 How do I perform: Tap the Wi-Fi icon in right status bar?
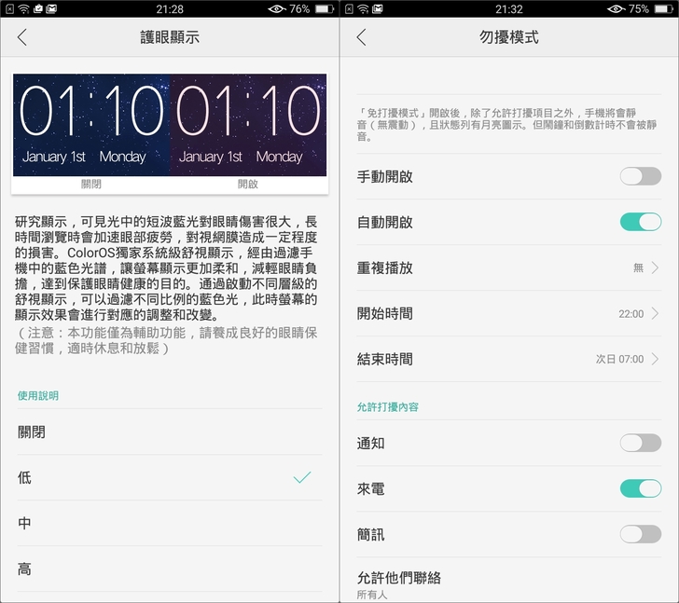[364, 8]
